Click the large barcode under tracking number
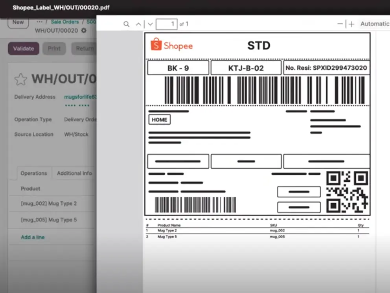 (x=265, y=90)
